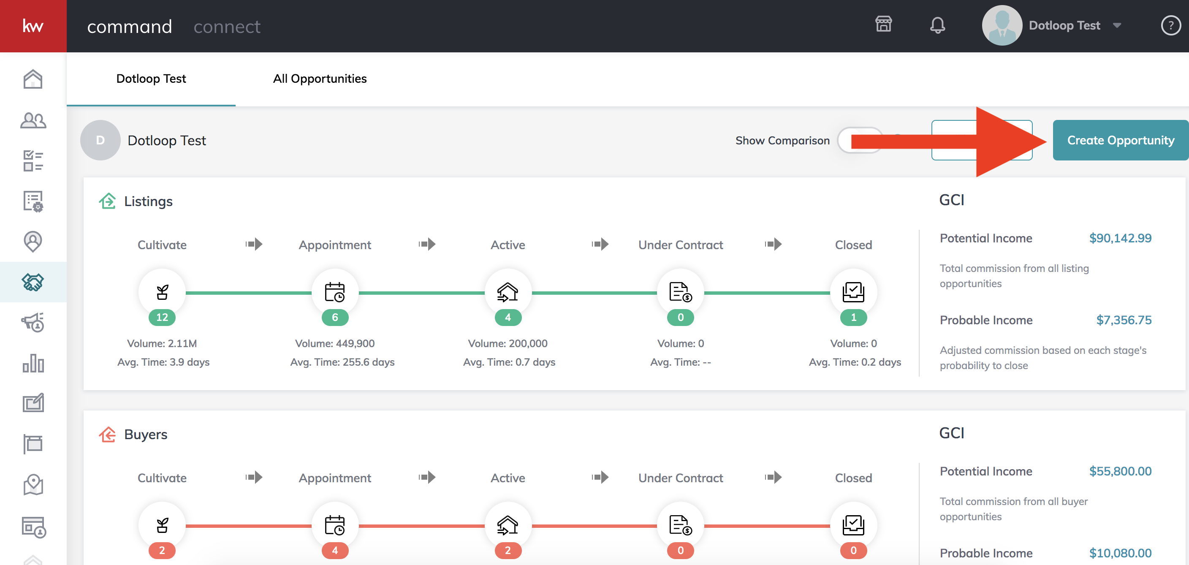Open the Designs editor icon in sidebar
This screenshot has width=1189, height=565.
coord(33,402)
